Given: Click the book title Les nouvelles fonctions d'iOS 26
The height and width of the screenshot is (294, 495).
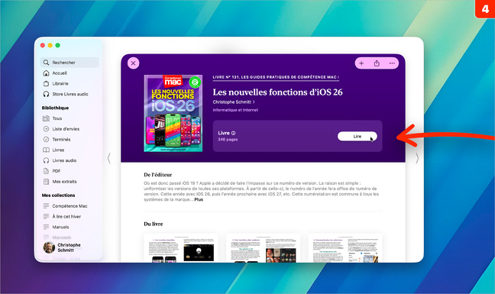Looking at the screenshot, I should click(x=277, y=92).
